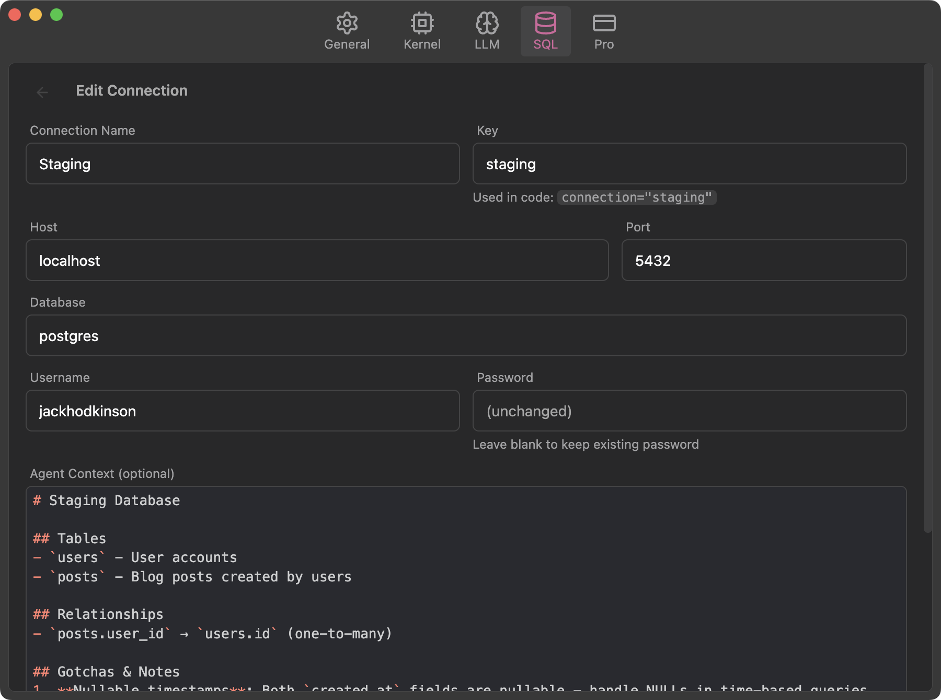Open General settings via the gear icon
Viewport: 941px width, 700px height.
point(347,24)
